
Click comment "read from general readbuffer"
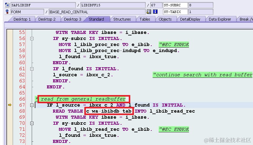tap(83, 99)
